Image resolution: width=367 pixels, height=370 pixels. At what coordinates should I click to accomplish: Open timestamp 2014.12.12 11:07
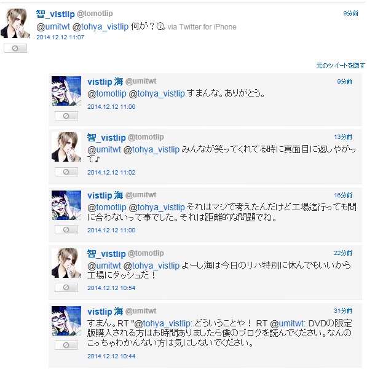coord(60,37)
